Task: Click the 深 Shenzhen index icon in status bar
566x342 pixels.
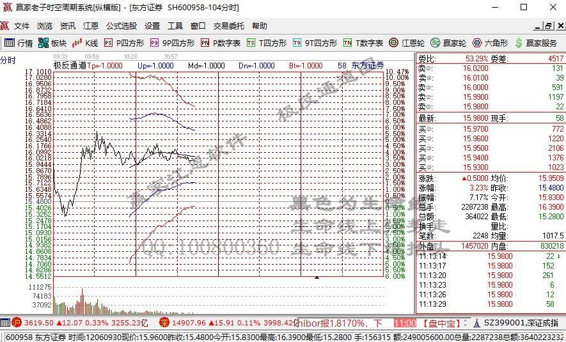Action: pos(164,323)
